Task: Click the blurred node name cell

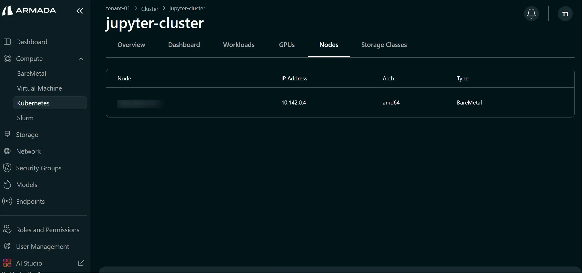Action: (140, 104)
